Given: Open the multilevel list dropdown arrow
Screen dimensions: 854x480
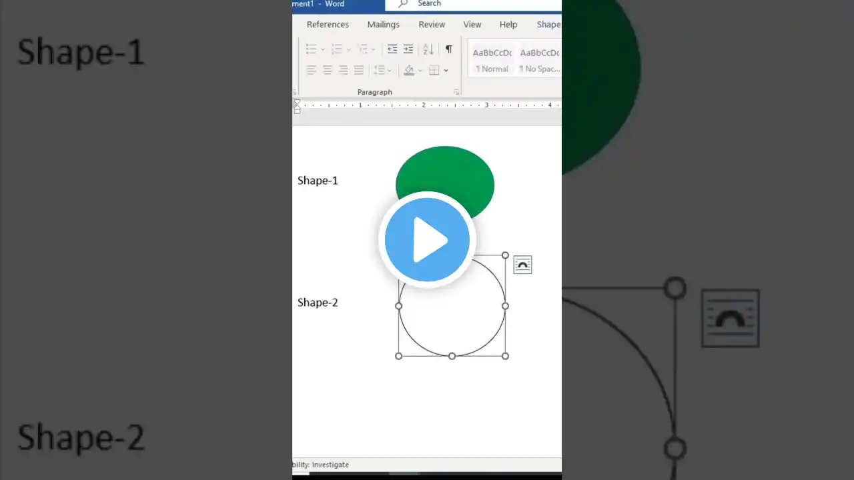Looking at the screenshot, I should [374, 49].
